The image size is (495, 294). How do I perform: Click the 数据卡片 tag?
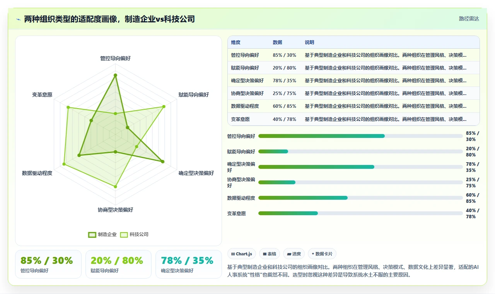[322, 254]
